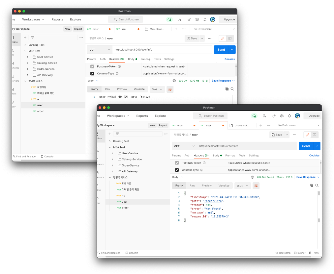This screenshot has height=274, width=334.
Task: Expand User-Service folder in front window
Action: pos(112,153)
